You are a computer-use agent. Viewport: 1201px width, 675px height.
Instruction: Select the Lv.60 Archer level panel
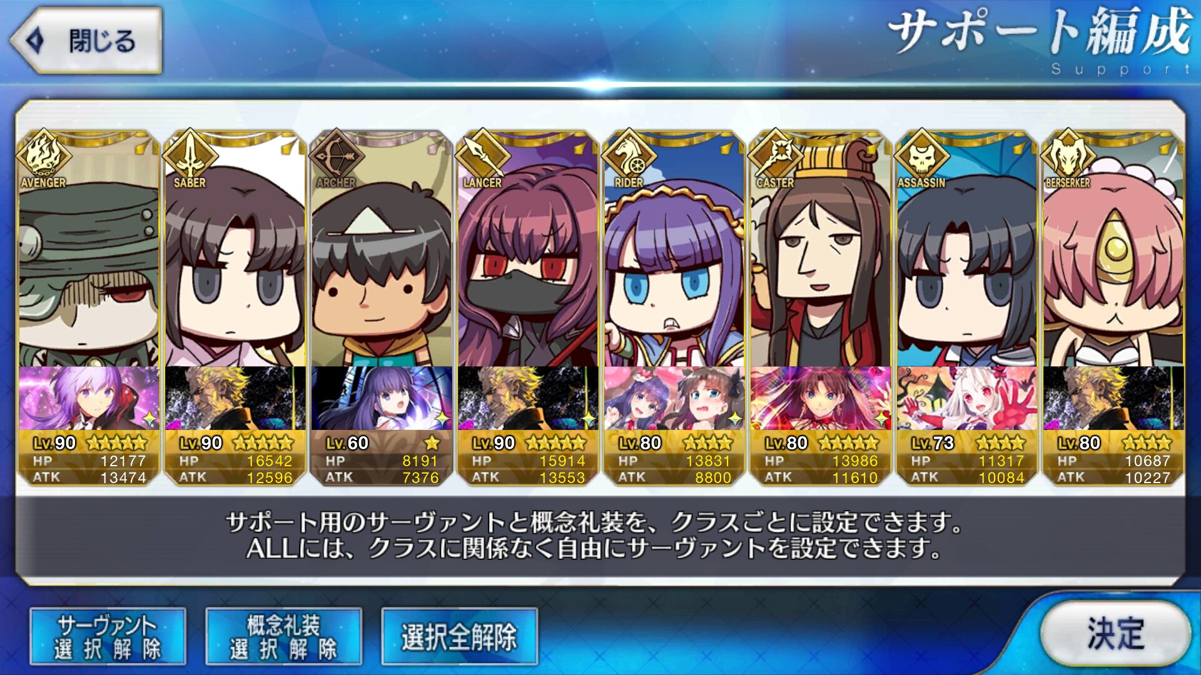pyautogui.click(x=382, y=459)
